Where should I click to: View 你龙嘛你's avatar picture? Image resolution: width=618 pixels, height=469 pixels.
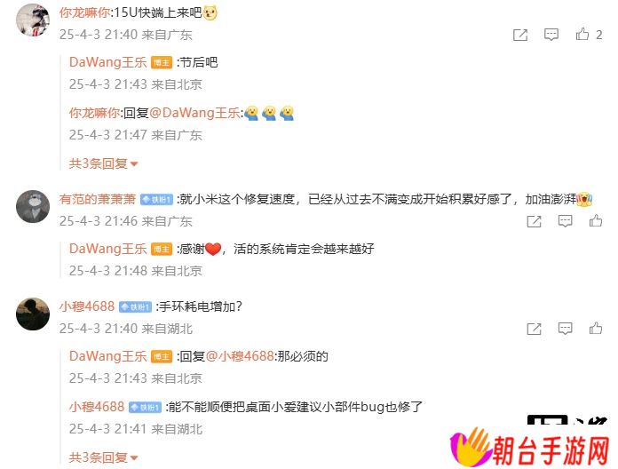(x=33, y=20)
